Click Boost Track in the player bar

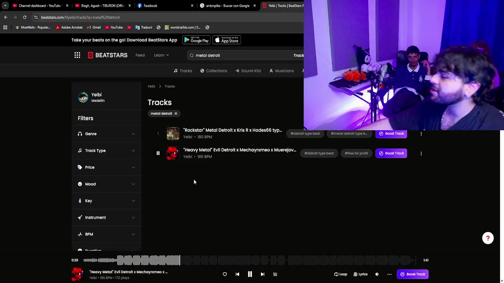(413, 274)
